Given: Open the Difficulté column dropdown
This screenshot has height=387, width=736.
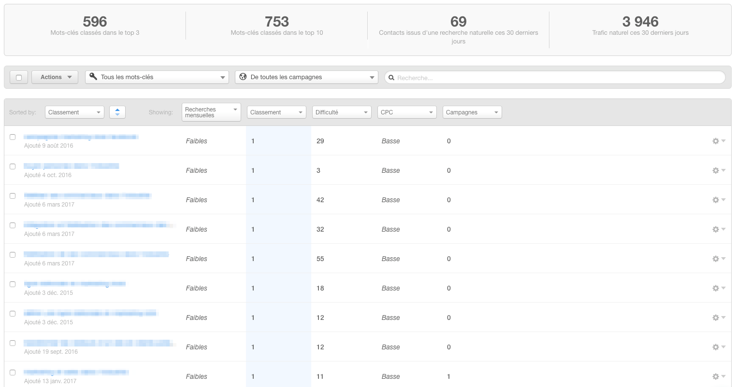Looking at the screenshot, I should coord(342,112).
